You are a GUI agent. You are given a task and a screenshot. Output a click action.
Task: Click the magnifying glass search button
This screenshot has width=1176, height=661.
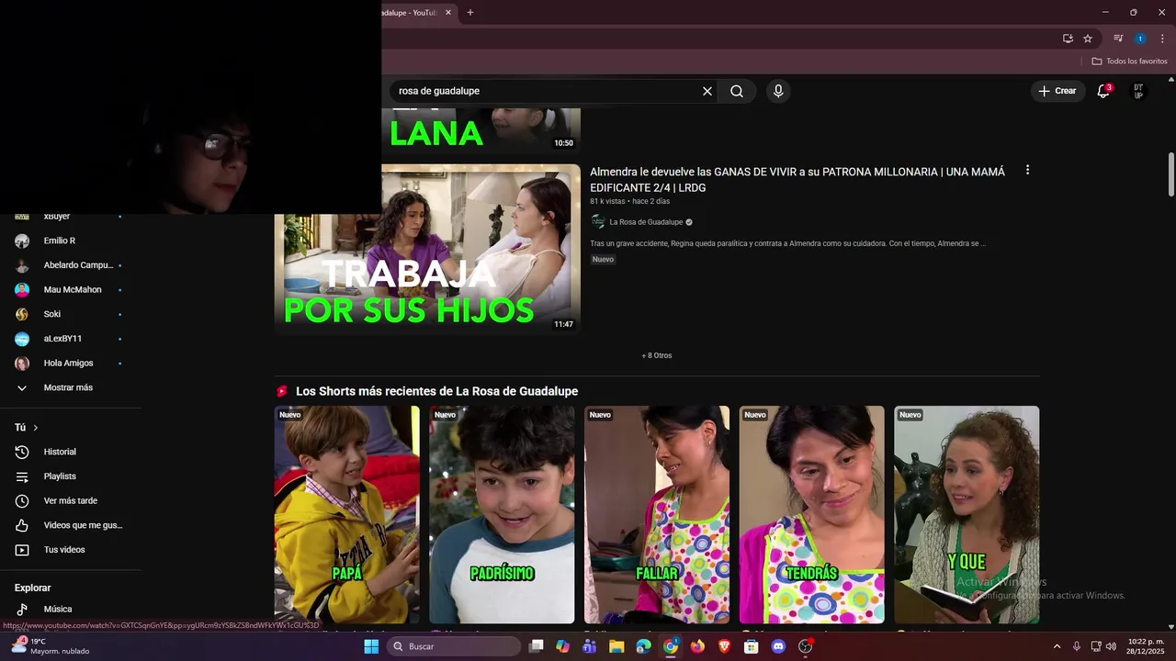(737, 91)
